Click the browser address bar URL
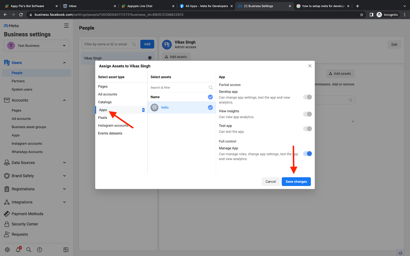This screenshot has height=256, width=410. pos(109,15)
